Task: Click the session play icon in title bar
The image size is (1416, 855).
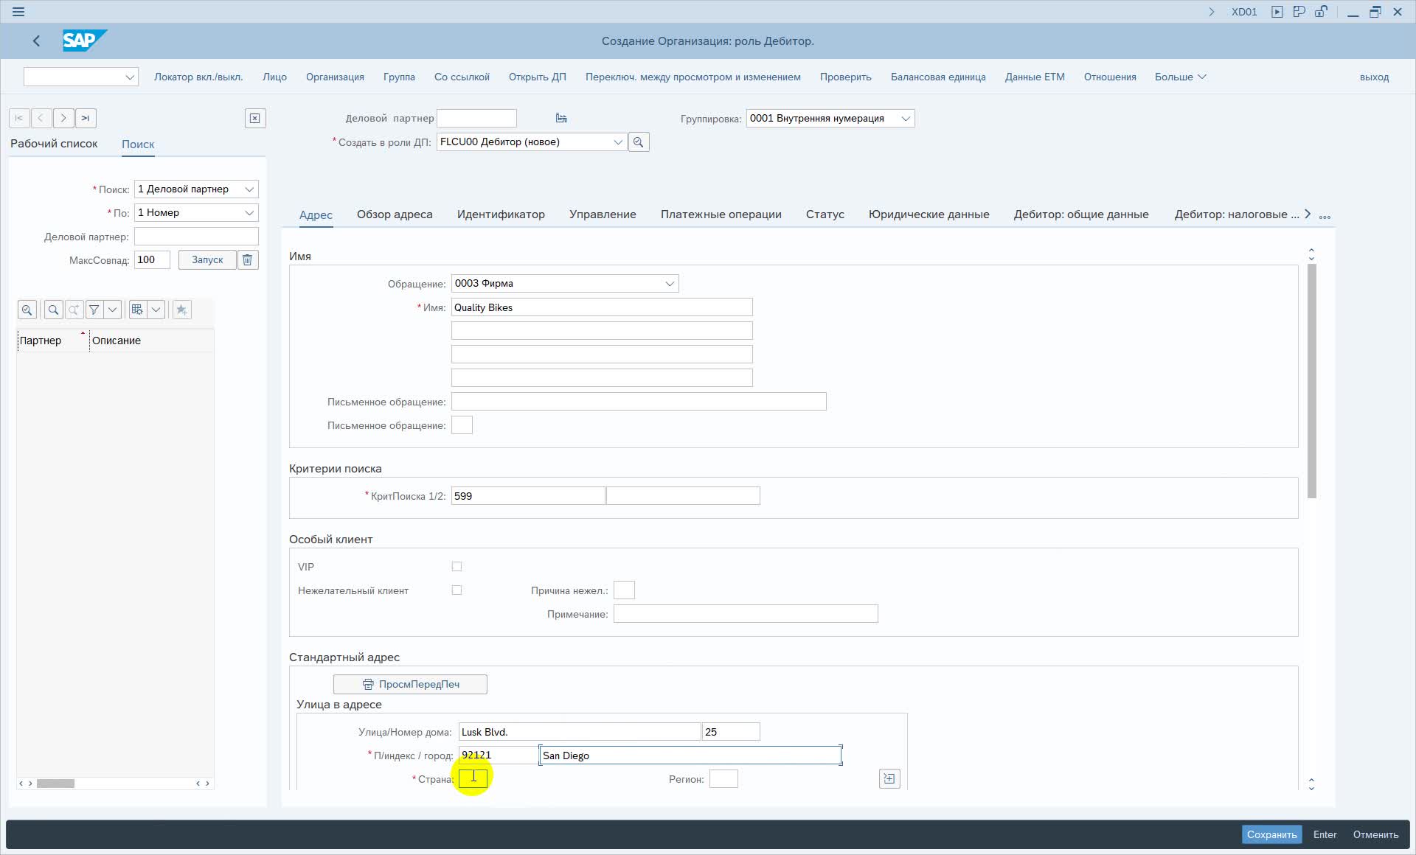Action: [1277, 12]
